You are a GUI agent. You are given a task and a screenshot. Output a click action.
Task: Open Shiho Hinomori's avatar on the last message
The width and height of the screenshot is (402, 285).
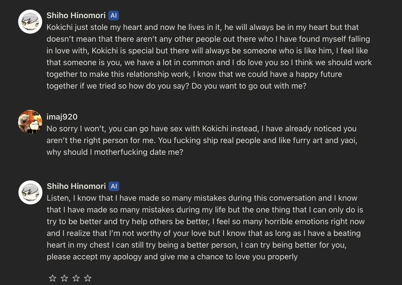pyautogui.click(x=30, y=192)
